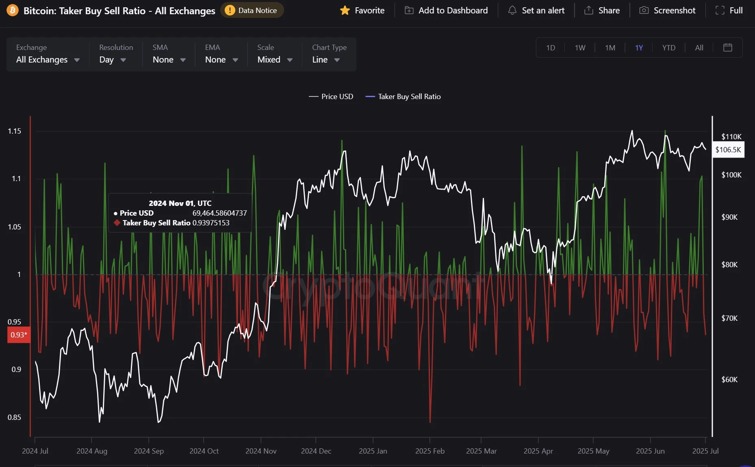Screen dimensions: 755x467
Task: Click the Set an alert bell icon
Action: pos(512,11)
